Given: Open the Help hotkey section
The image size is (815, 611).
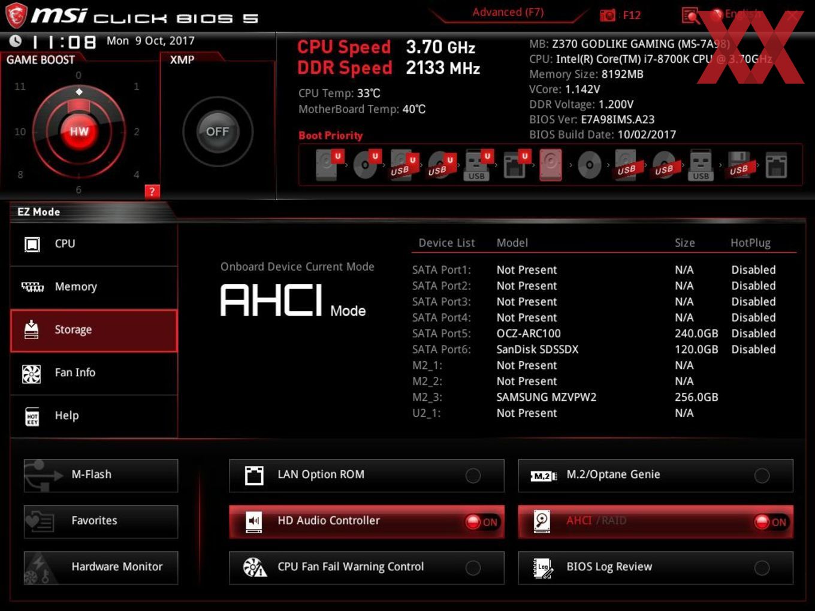Looking at the screenshot, I should pyautogui.click(x=94, y=416).
